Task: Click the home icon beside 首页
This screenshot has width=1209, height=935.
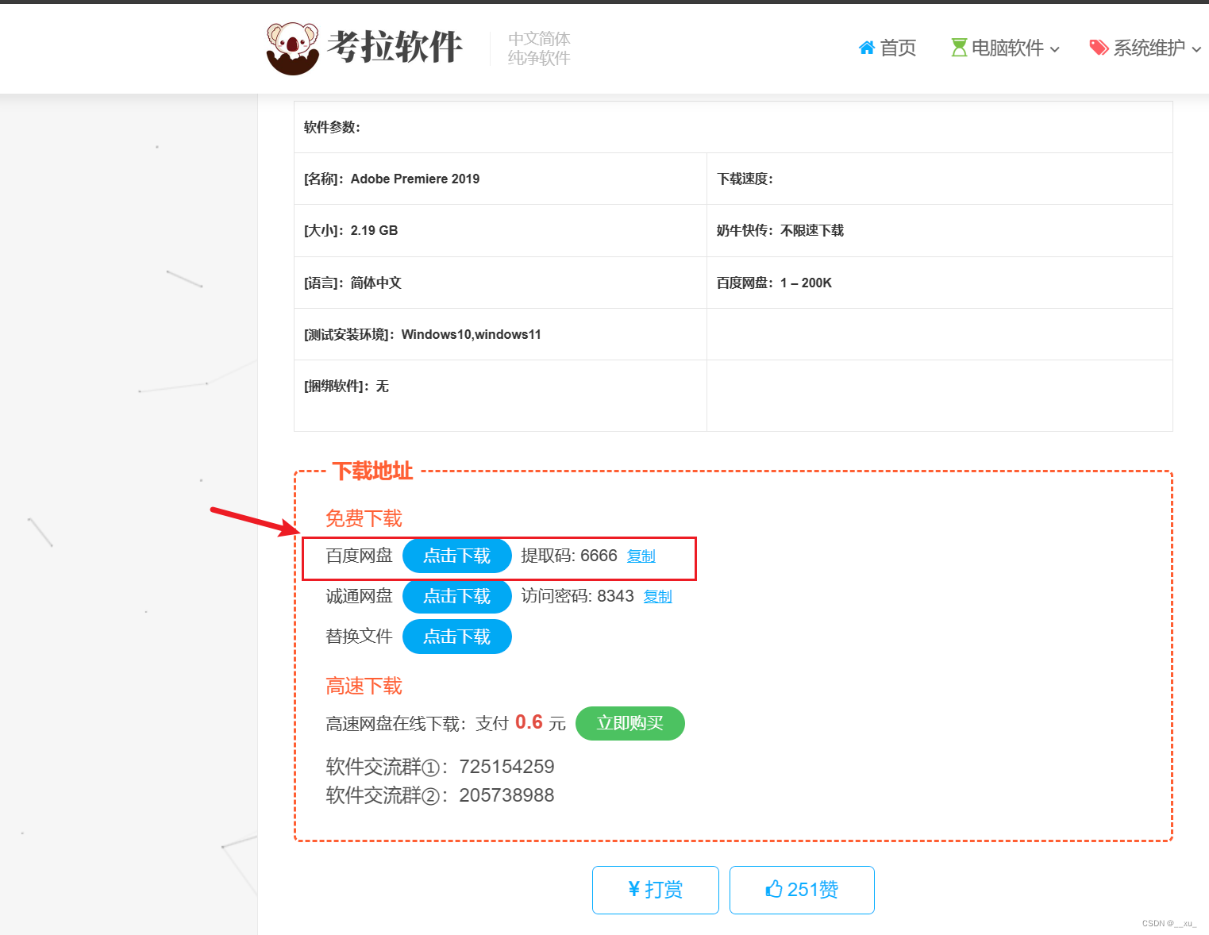Action: tap(867, 48)
